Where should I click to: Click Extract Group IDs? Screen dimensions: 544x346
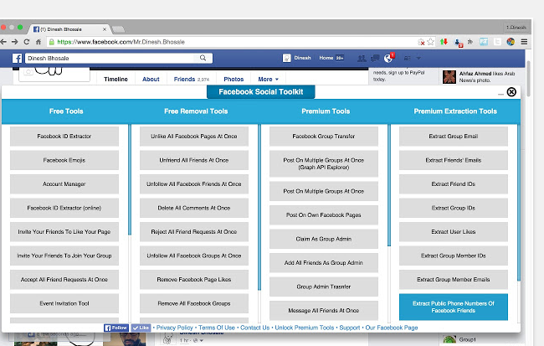tap(454, 208)
